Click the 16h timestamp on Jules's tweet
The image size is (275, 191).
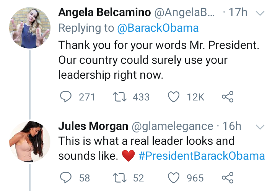tap(232, 126)
